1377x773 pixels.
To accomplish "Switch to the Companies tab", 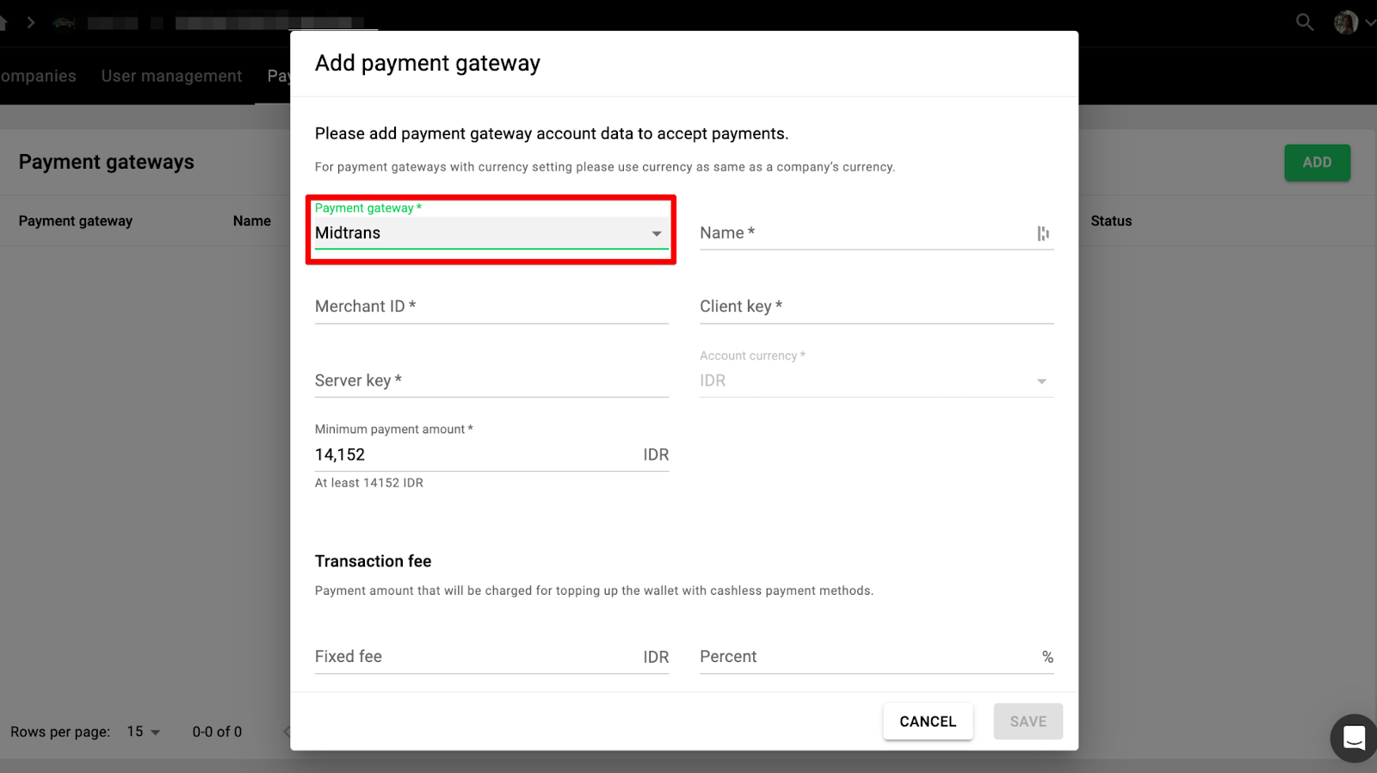I will tap(38, 76).
